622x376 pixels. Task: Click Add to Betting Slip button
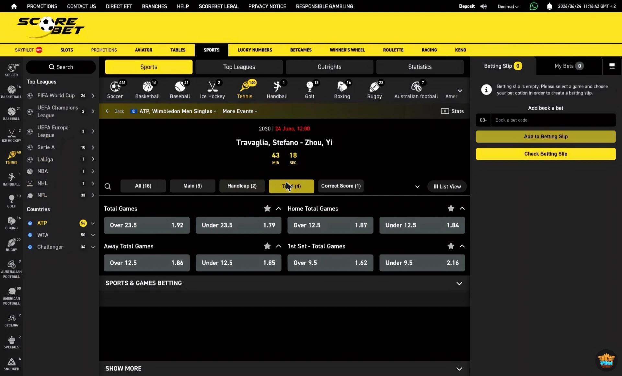[546, 136]
